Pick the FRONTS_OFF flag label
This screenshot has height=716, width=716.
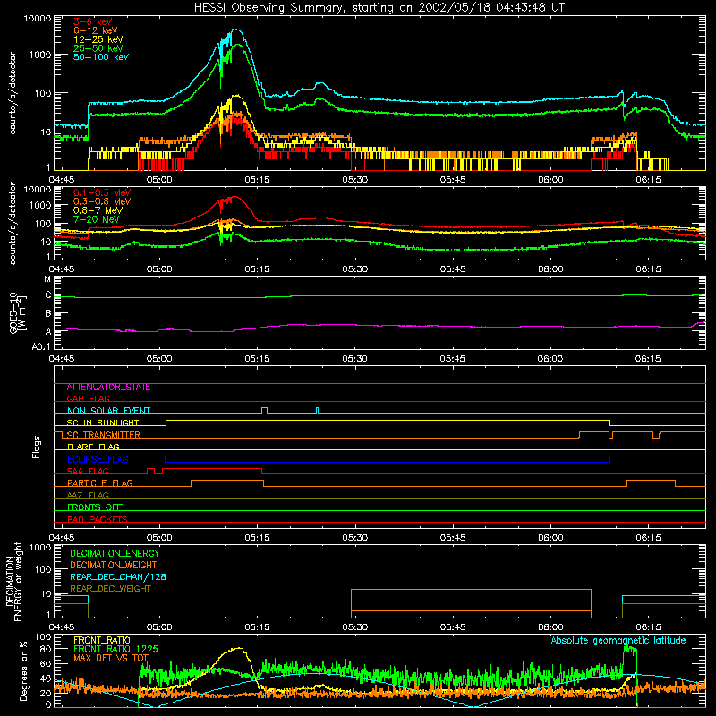coord(95,507)
